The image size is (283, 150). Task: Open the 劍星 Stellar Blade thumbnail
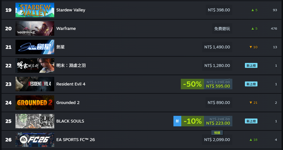pyautogui.click(x=35, y=47)
